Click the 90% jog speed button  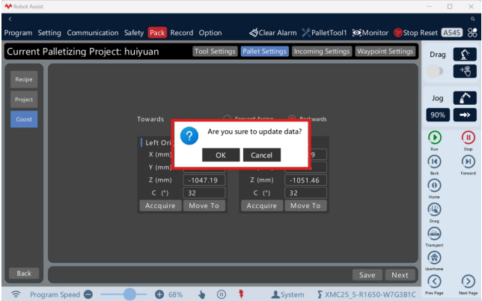click(438, 115)
